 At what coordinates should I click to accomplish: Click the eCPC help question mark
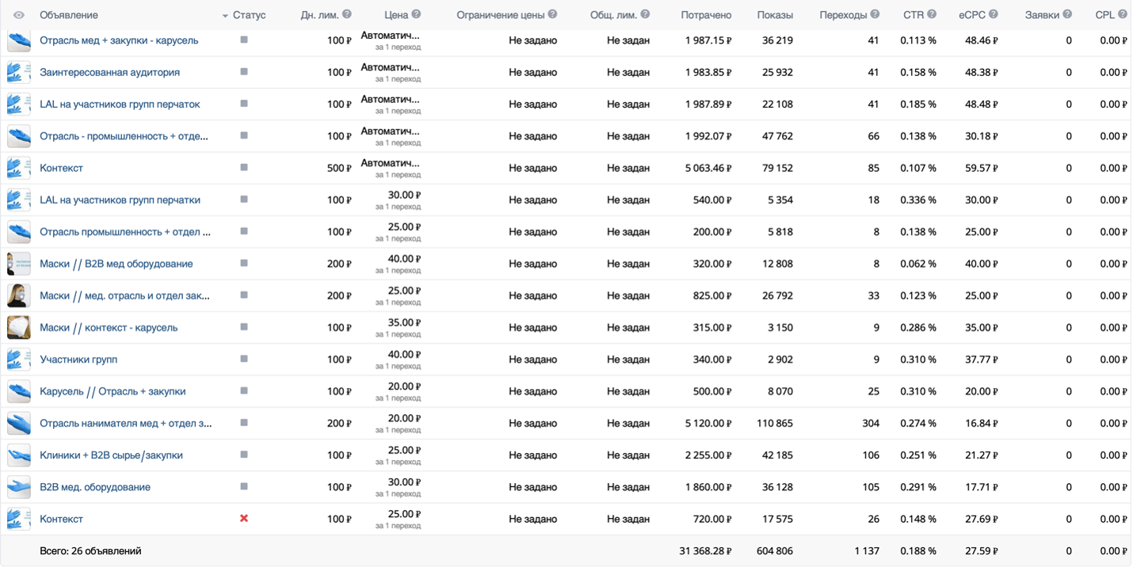pos(994,14)
